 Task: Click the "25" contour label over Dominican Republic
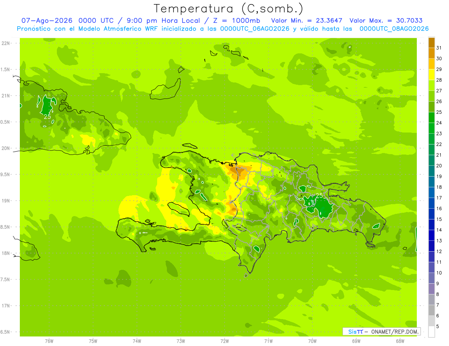pos(319,196)
